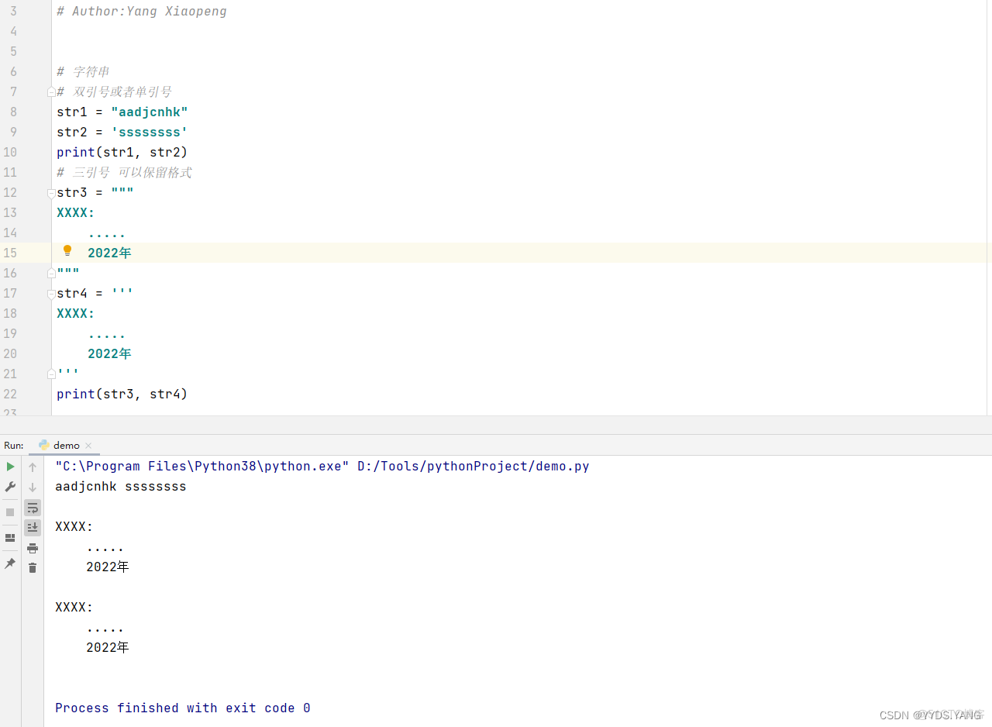Screen dimensions: 992x727
Task: Click print(str1, str2) statement
Action: pos(122,152)
